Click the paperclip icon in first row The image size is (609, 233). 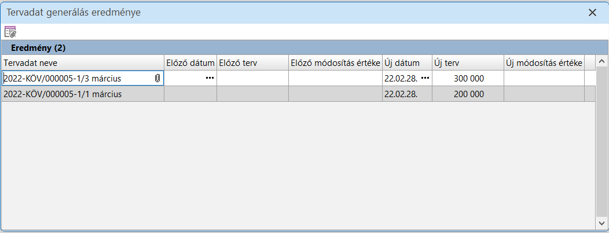coord(157,78)
